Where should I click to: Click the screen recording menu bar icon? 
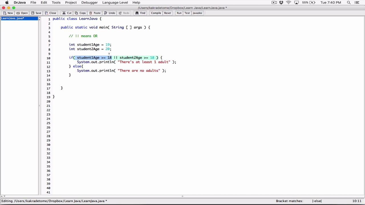point(274,3)
